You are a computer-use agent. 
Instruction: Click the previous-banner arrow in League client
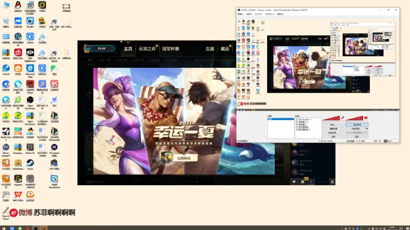point(89,95)
